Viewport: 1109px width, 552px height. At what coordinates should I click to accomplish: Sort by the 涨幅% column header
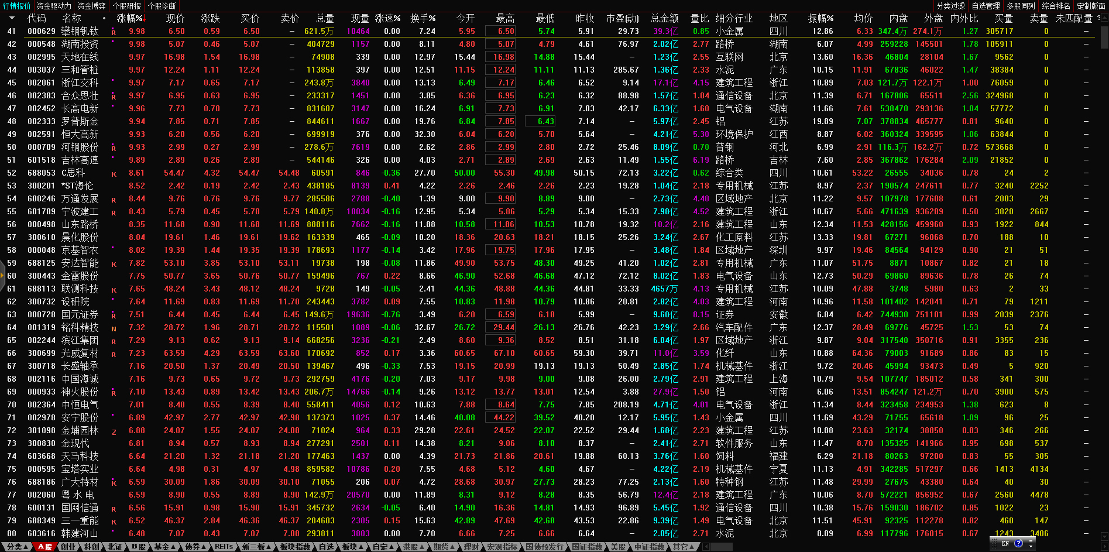point(129,18)
